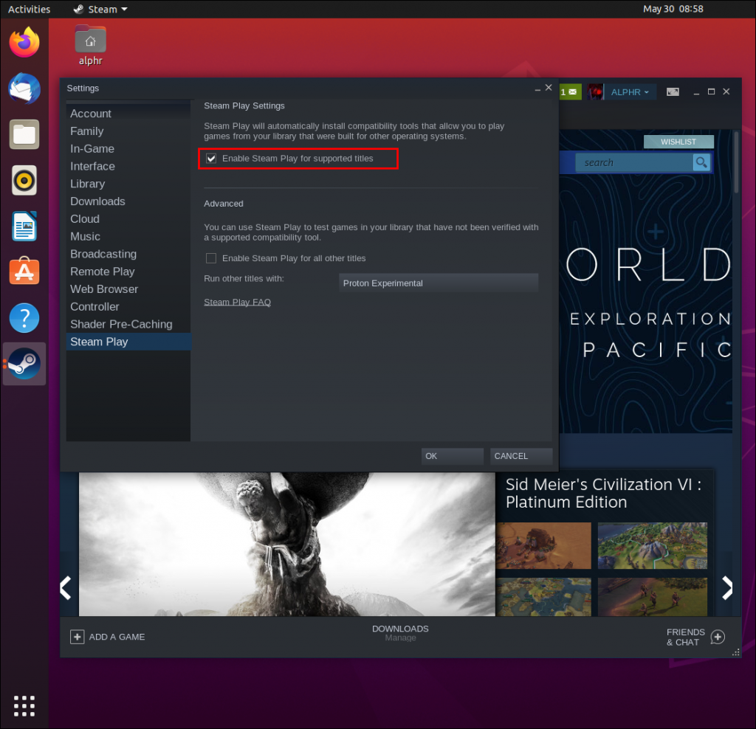This screenshot has height=729, width=756.
Task: Enable Steam Play for all other titles
Action: tap(211, 258)
